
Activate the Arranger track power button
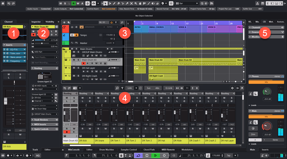coord(72,27)
